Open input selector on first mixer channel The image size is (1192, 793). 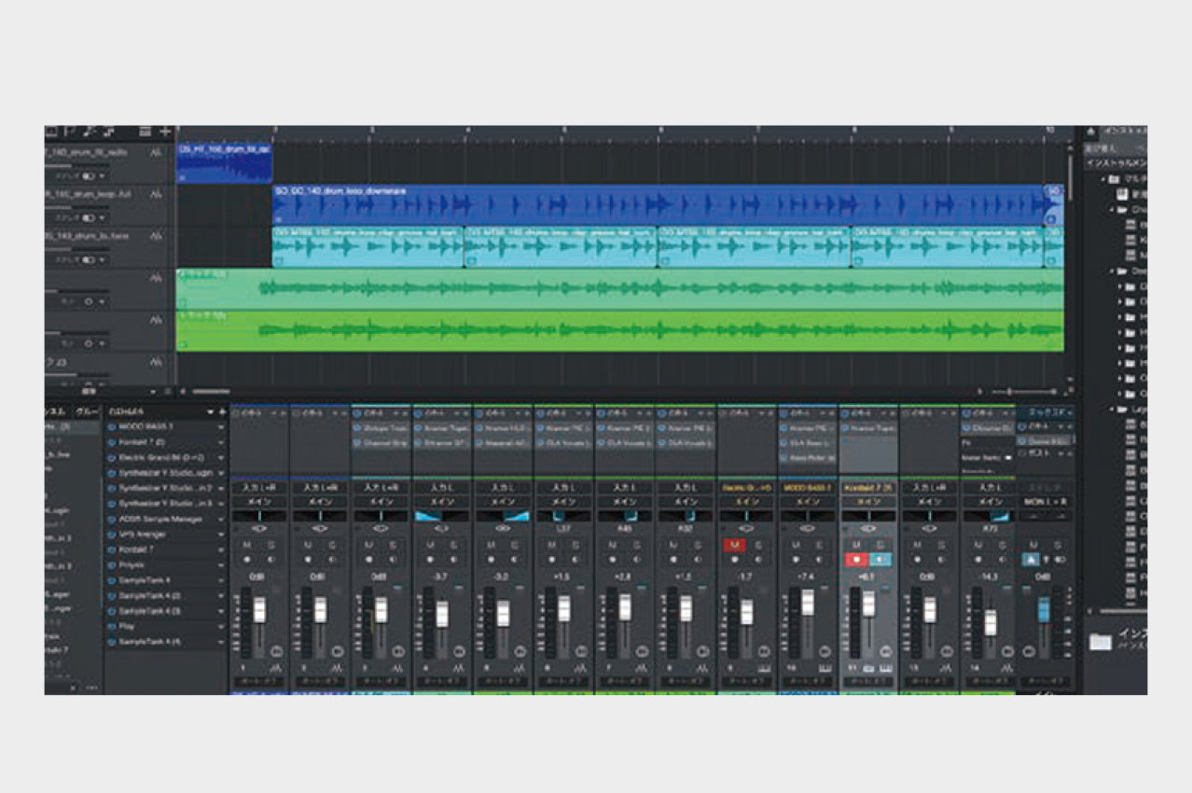point(259,488)
